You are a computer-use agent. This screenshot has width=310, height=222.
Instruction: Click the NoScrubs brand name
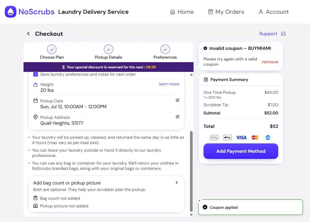[x=36, y=12]
